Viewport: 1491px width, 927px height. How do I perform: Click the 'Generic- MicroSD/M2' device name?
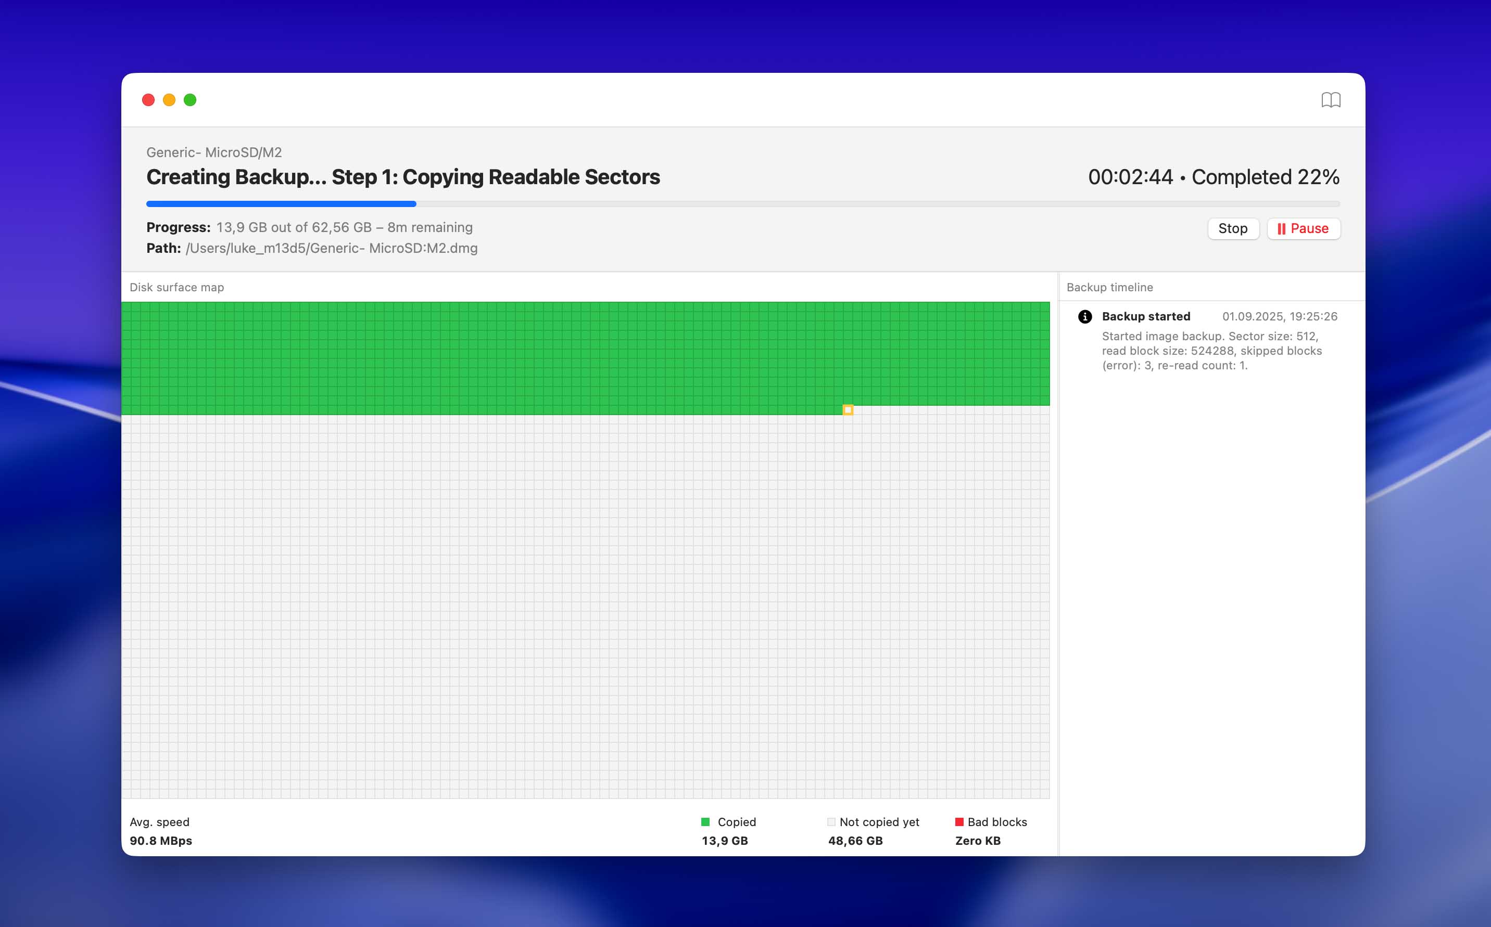click(214, 152)
